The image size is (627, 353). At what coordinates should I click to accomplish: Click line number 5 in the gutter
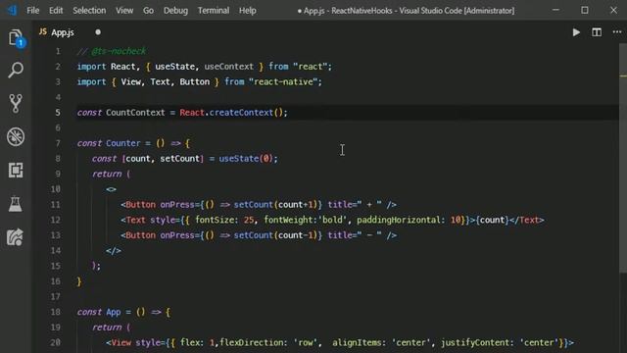[x=58, y=113]
